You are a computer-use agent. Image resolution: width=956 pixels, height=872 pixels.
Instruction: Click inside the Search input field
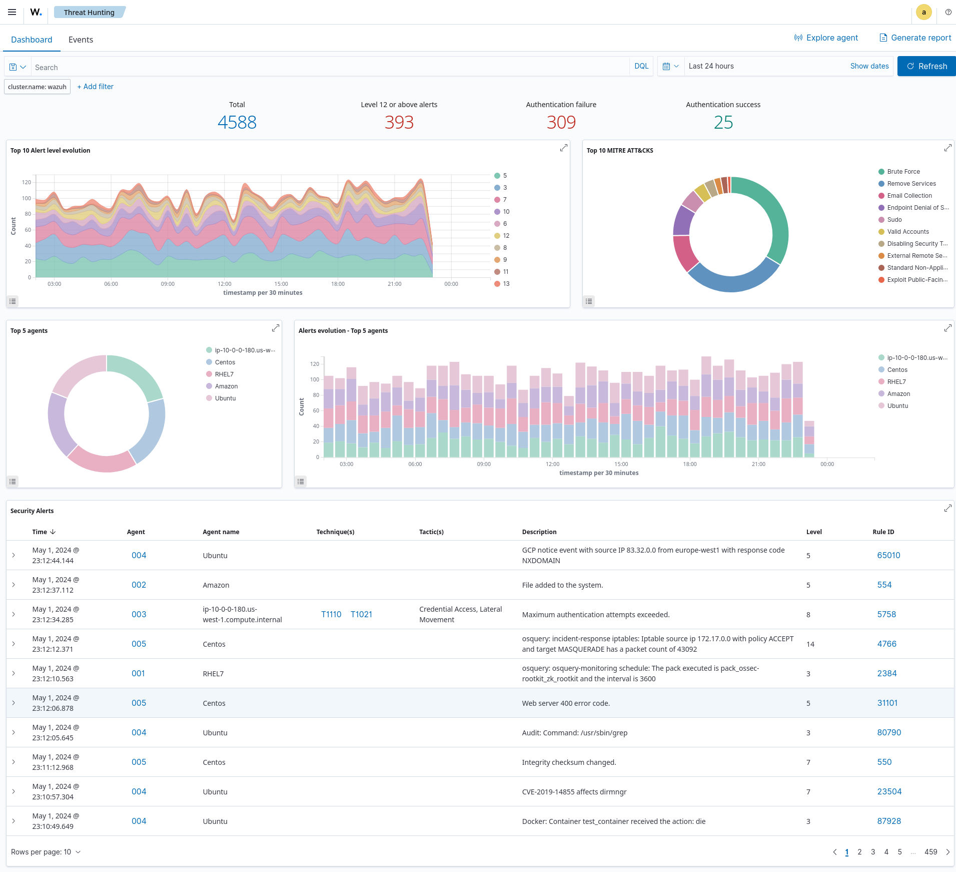(x=200, y=67)
